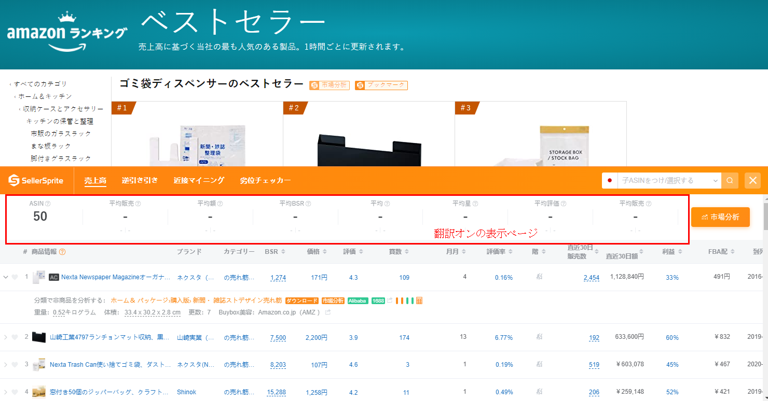Image resolution: width=768 pixels, height=401 pixels.
Task: Open the #1 product thumbnail on the Amazon page
Action: (x=197, y=145)
